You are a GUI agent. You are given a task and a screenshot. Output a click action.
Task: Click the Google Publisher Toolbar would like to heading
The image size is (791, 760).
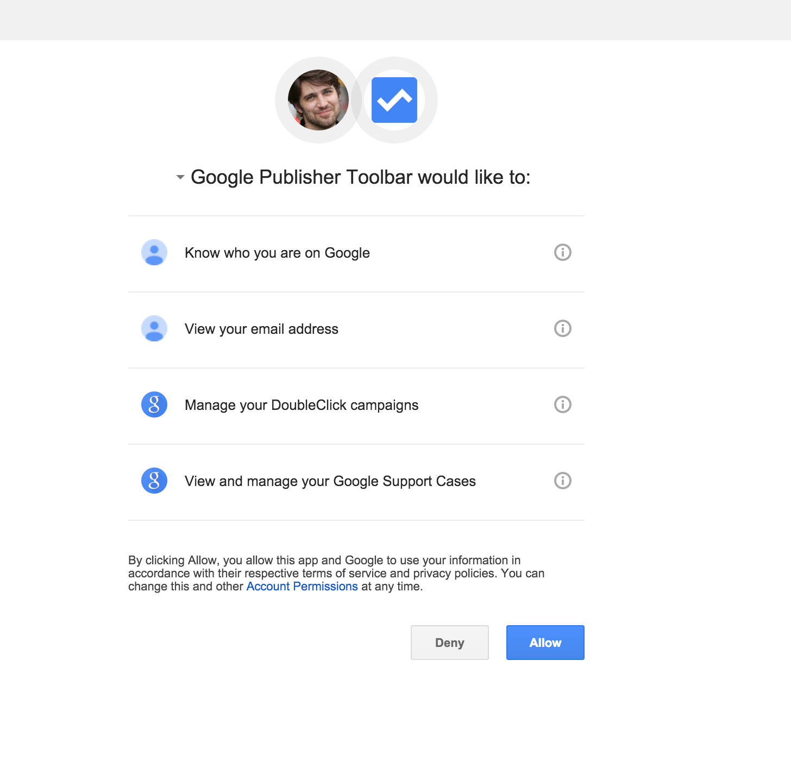coord(360,177)
